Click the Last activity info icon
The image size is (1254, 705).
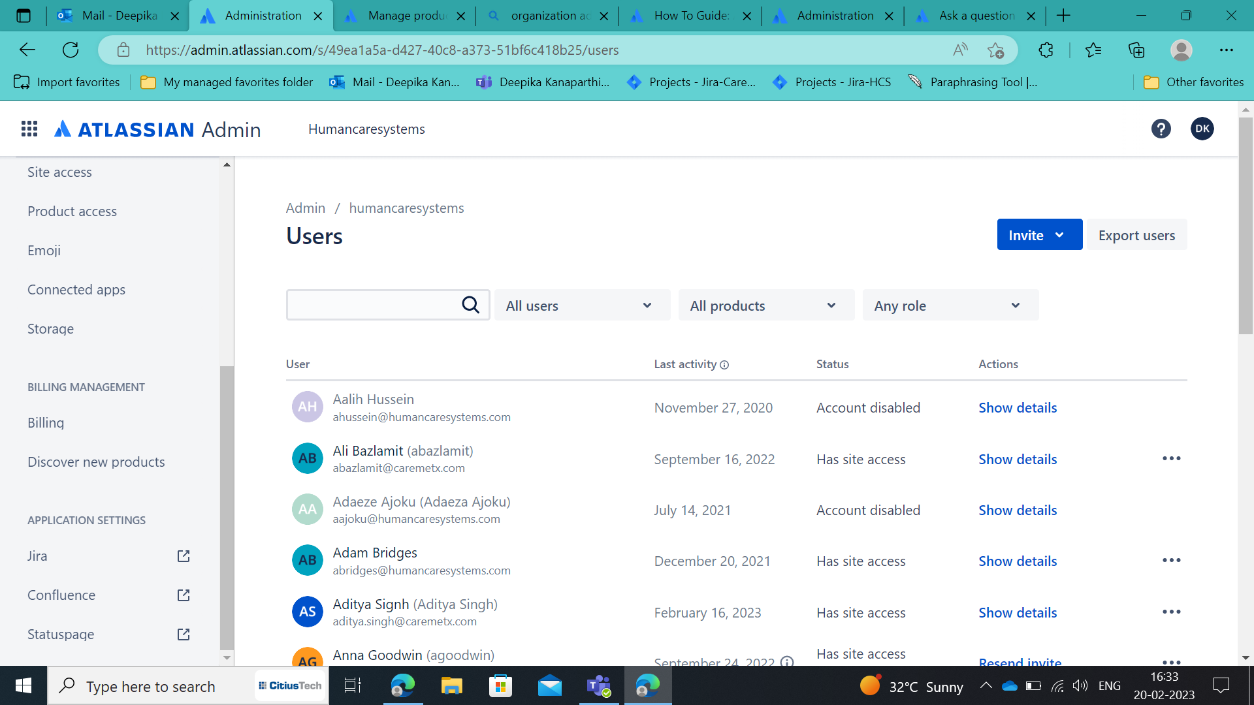click(x=724, y=365)
